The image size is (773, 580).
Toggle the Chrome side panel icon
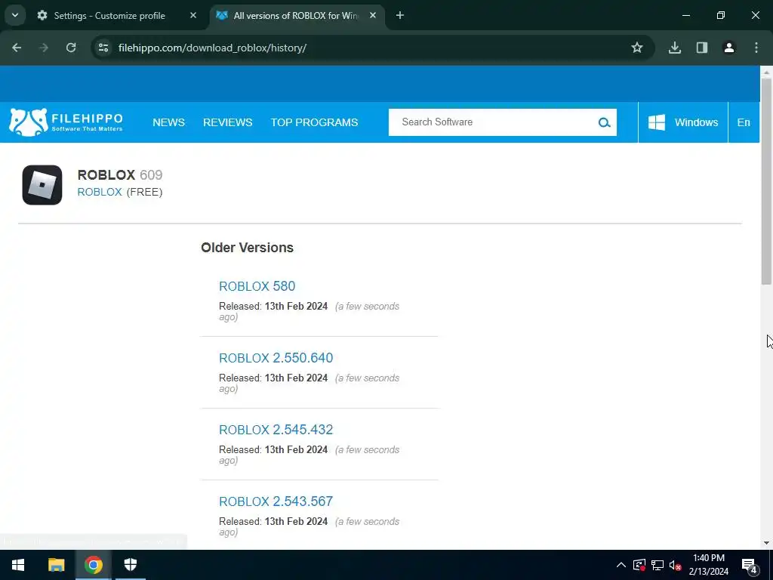click(702, 48)
